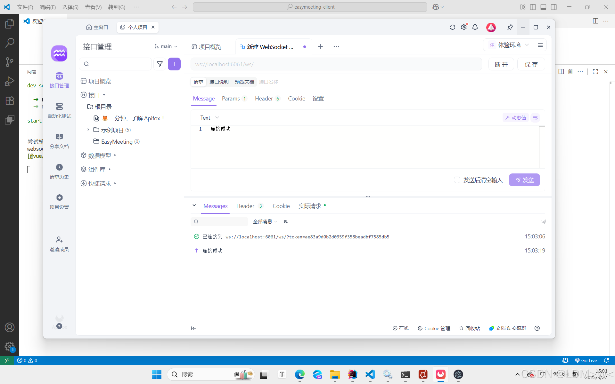This screenshot has height=384, width=615.
Task: Add a new tab with plus icon
Action: (x=320, y=47)
